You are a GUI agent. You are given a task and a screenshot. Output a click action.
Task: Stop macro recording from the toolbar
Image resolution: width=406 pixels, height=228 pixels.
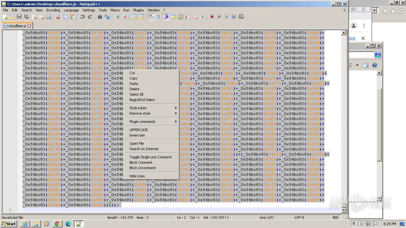pos(219,17)
